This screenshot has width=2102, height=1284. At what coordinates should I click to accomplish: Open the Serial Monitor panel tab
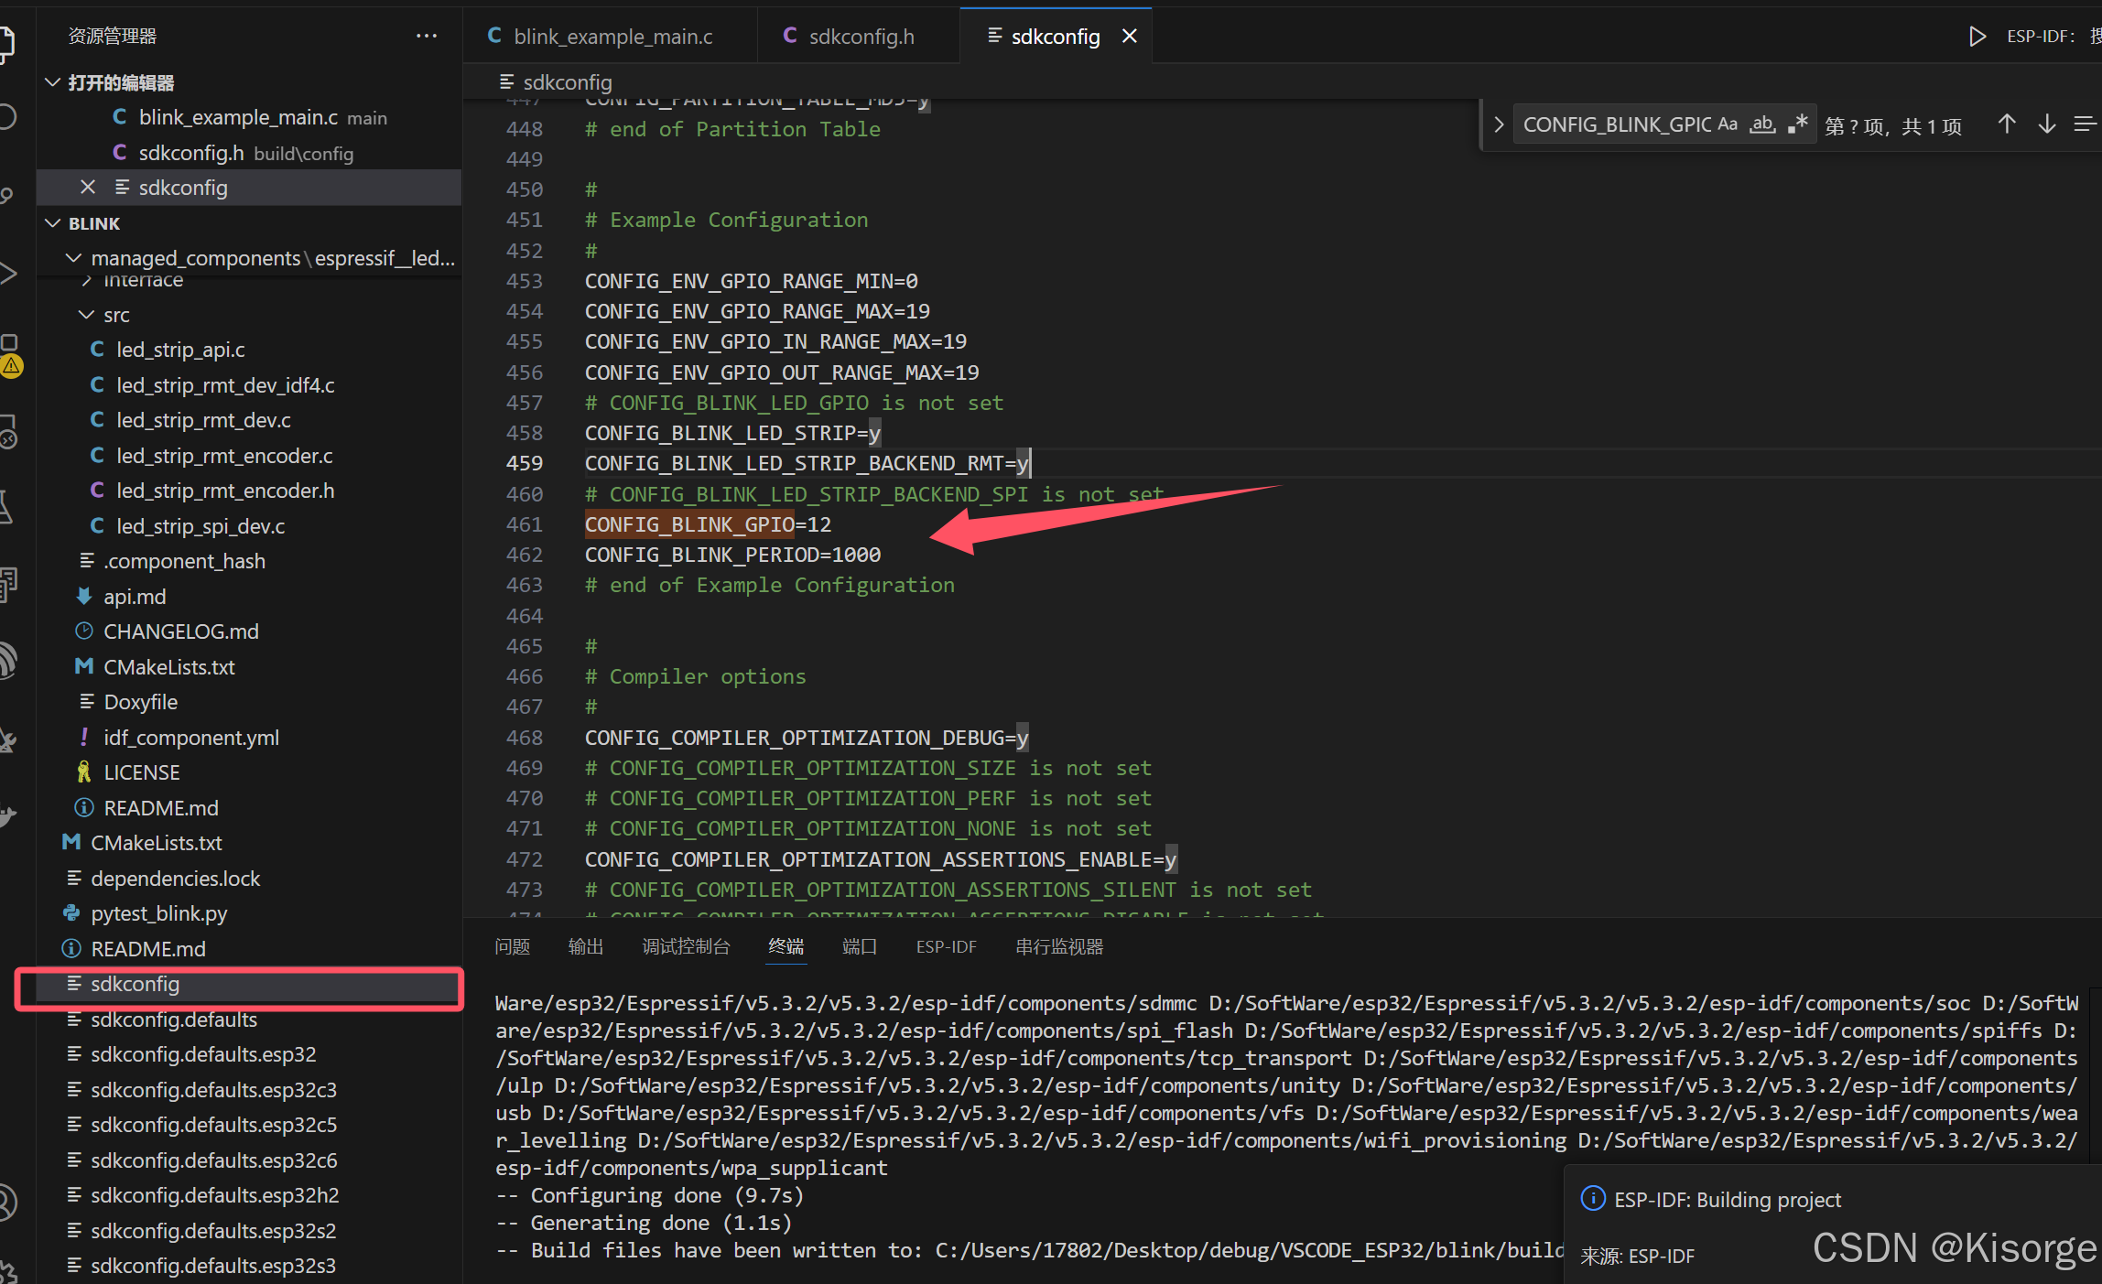(1059, 946)
